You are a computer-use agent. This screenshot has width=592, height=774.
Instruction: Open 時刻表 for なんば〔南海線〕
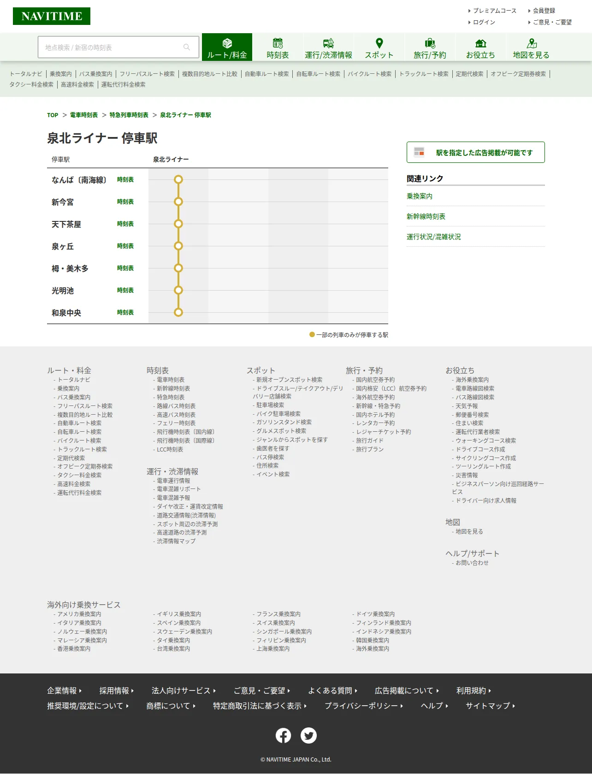click(125, 179)
